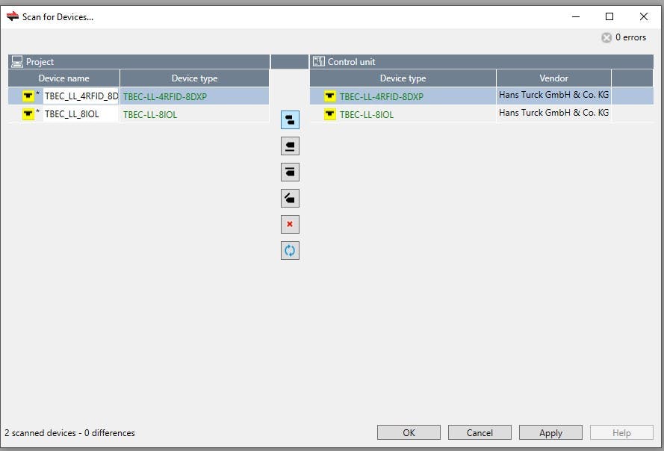Click the Project panel computer icon
664x451 pixels.
(x=17, y=62)
